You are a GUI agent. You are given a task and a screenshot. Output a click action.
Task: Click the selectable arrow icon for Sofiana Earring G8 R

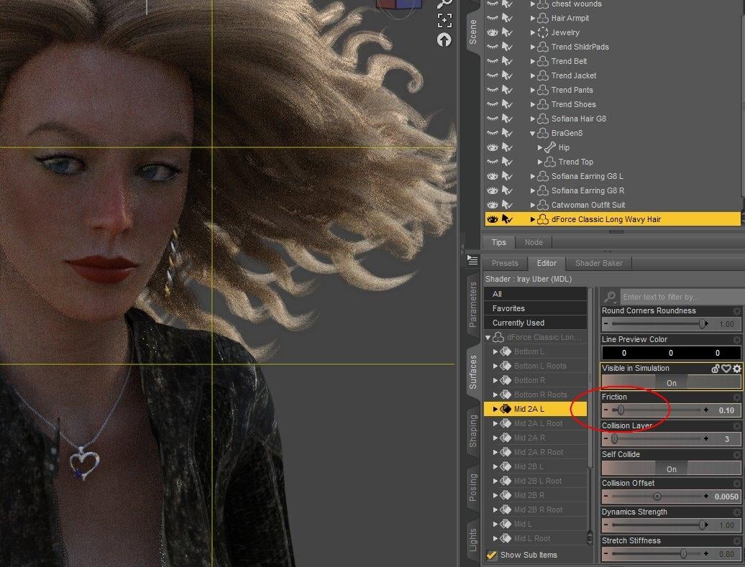[x=508, y=190]
